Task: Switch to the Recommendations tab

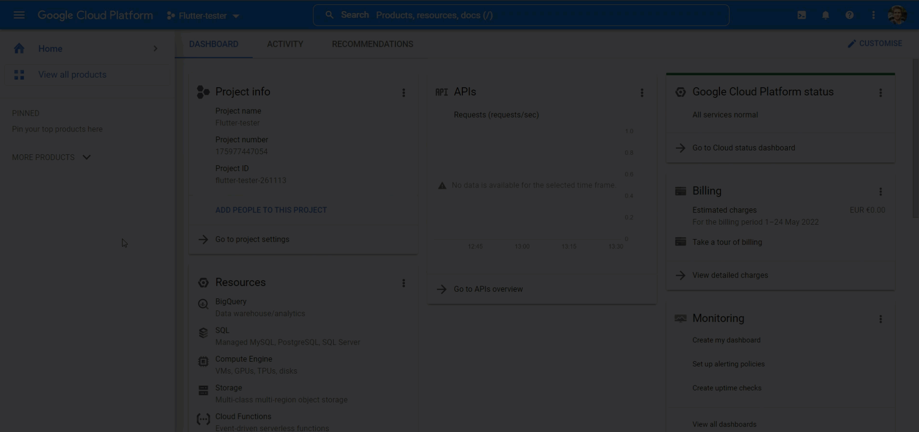Action: click(372, 44)
